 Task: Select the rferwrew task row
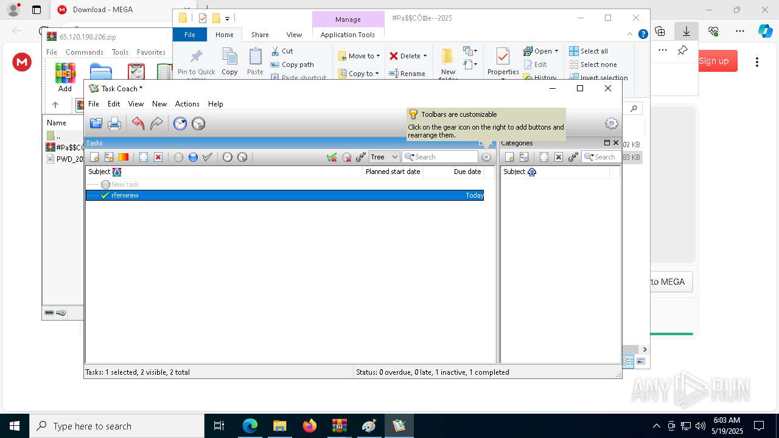[x=285, y=195]
